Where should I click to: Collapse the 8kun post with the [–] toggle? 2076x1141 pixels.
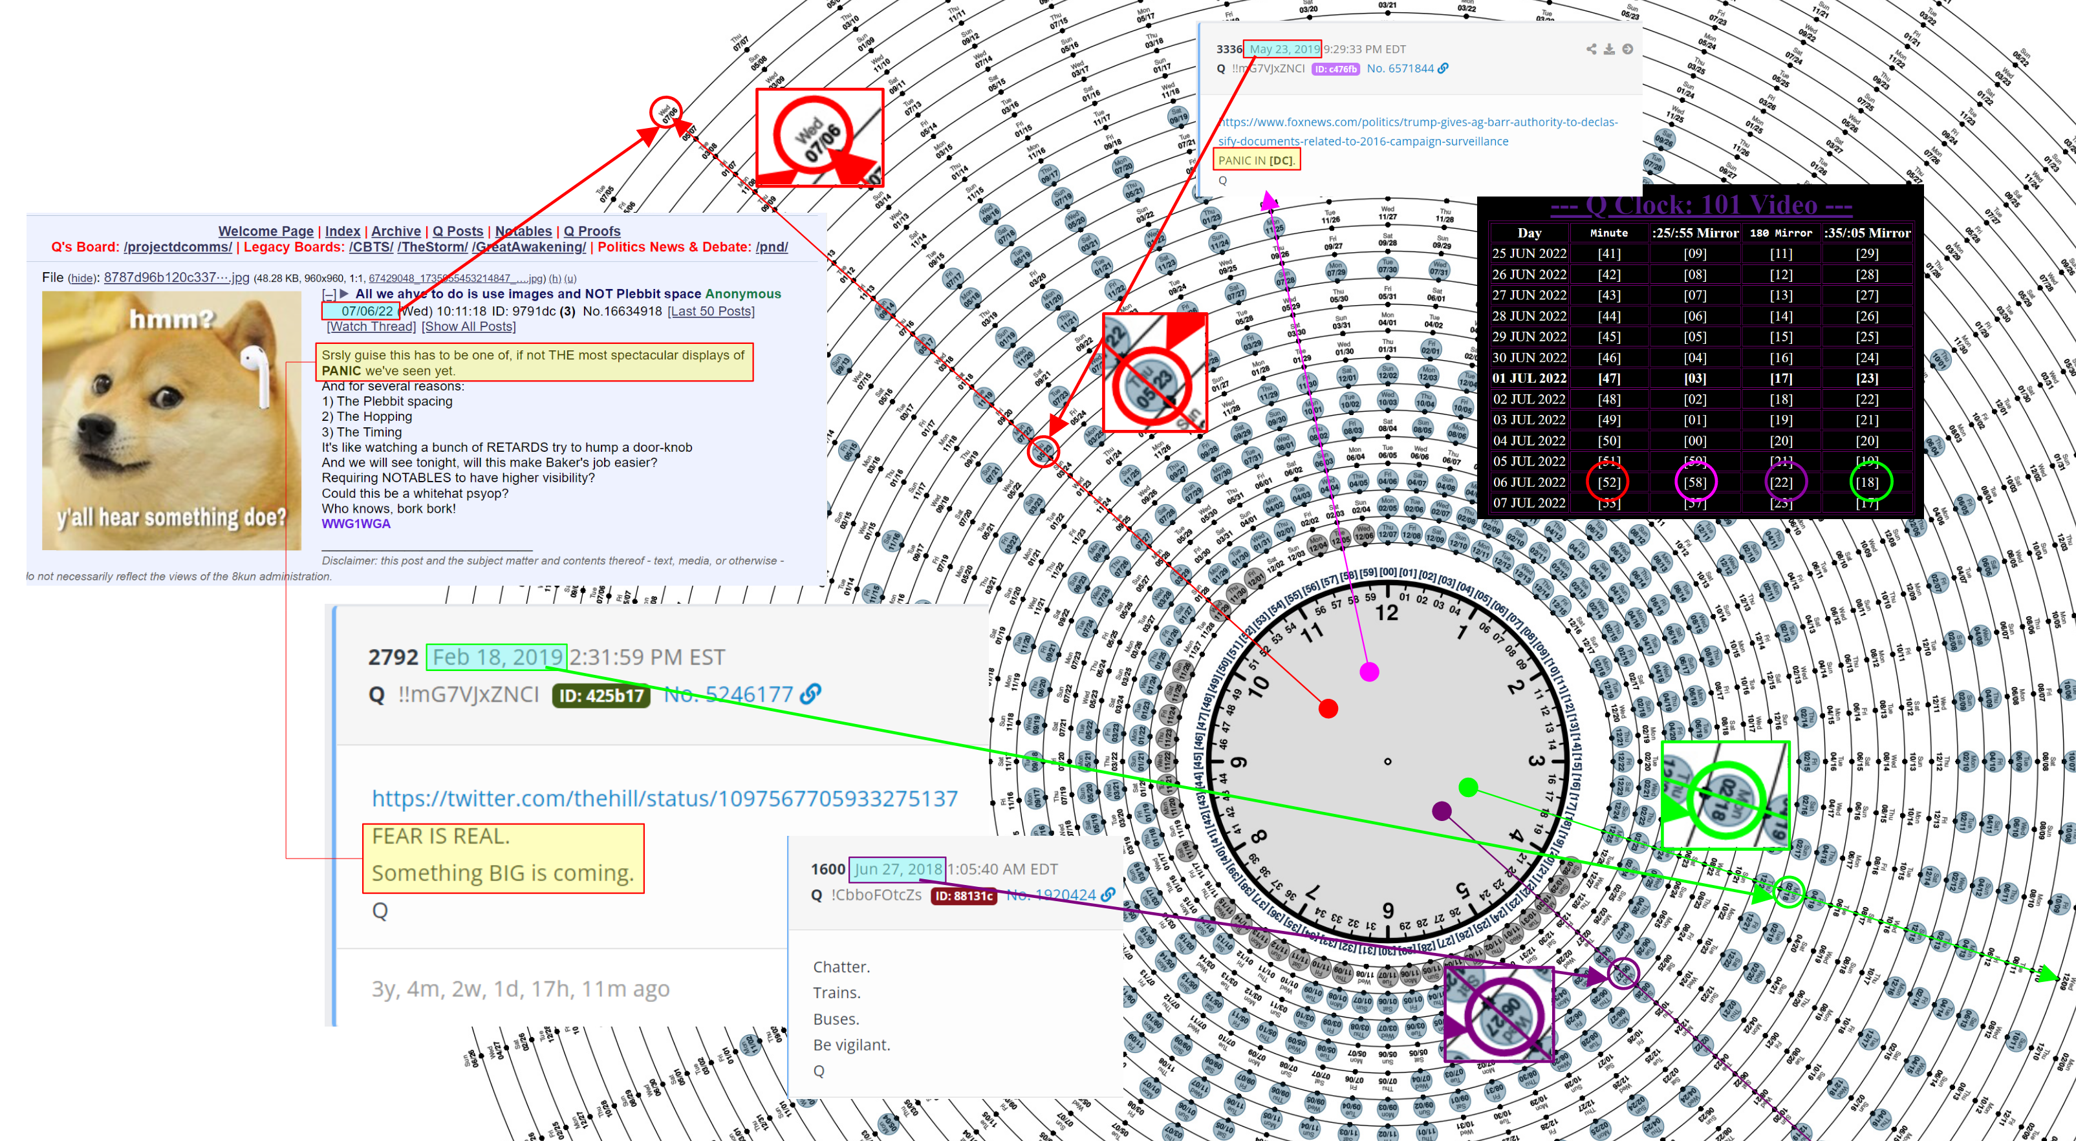328,294
